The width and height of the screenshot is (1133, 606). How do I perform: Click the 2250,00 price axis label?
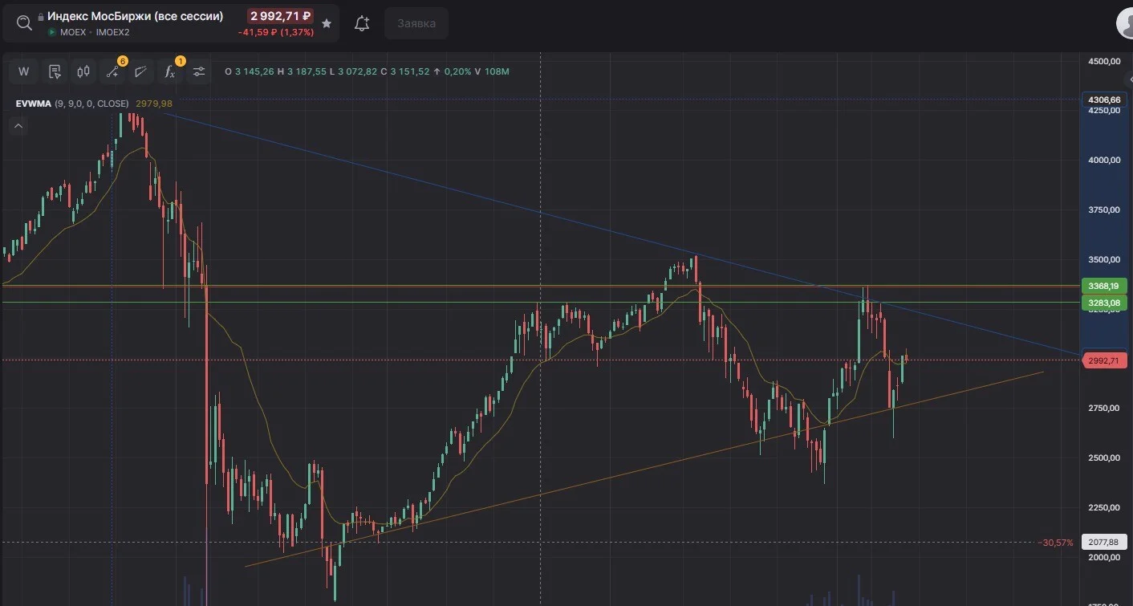click(1103, 507)
